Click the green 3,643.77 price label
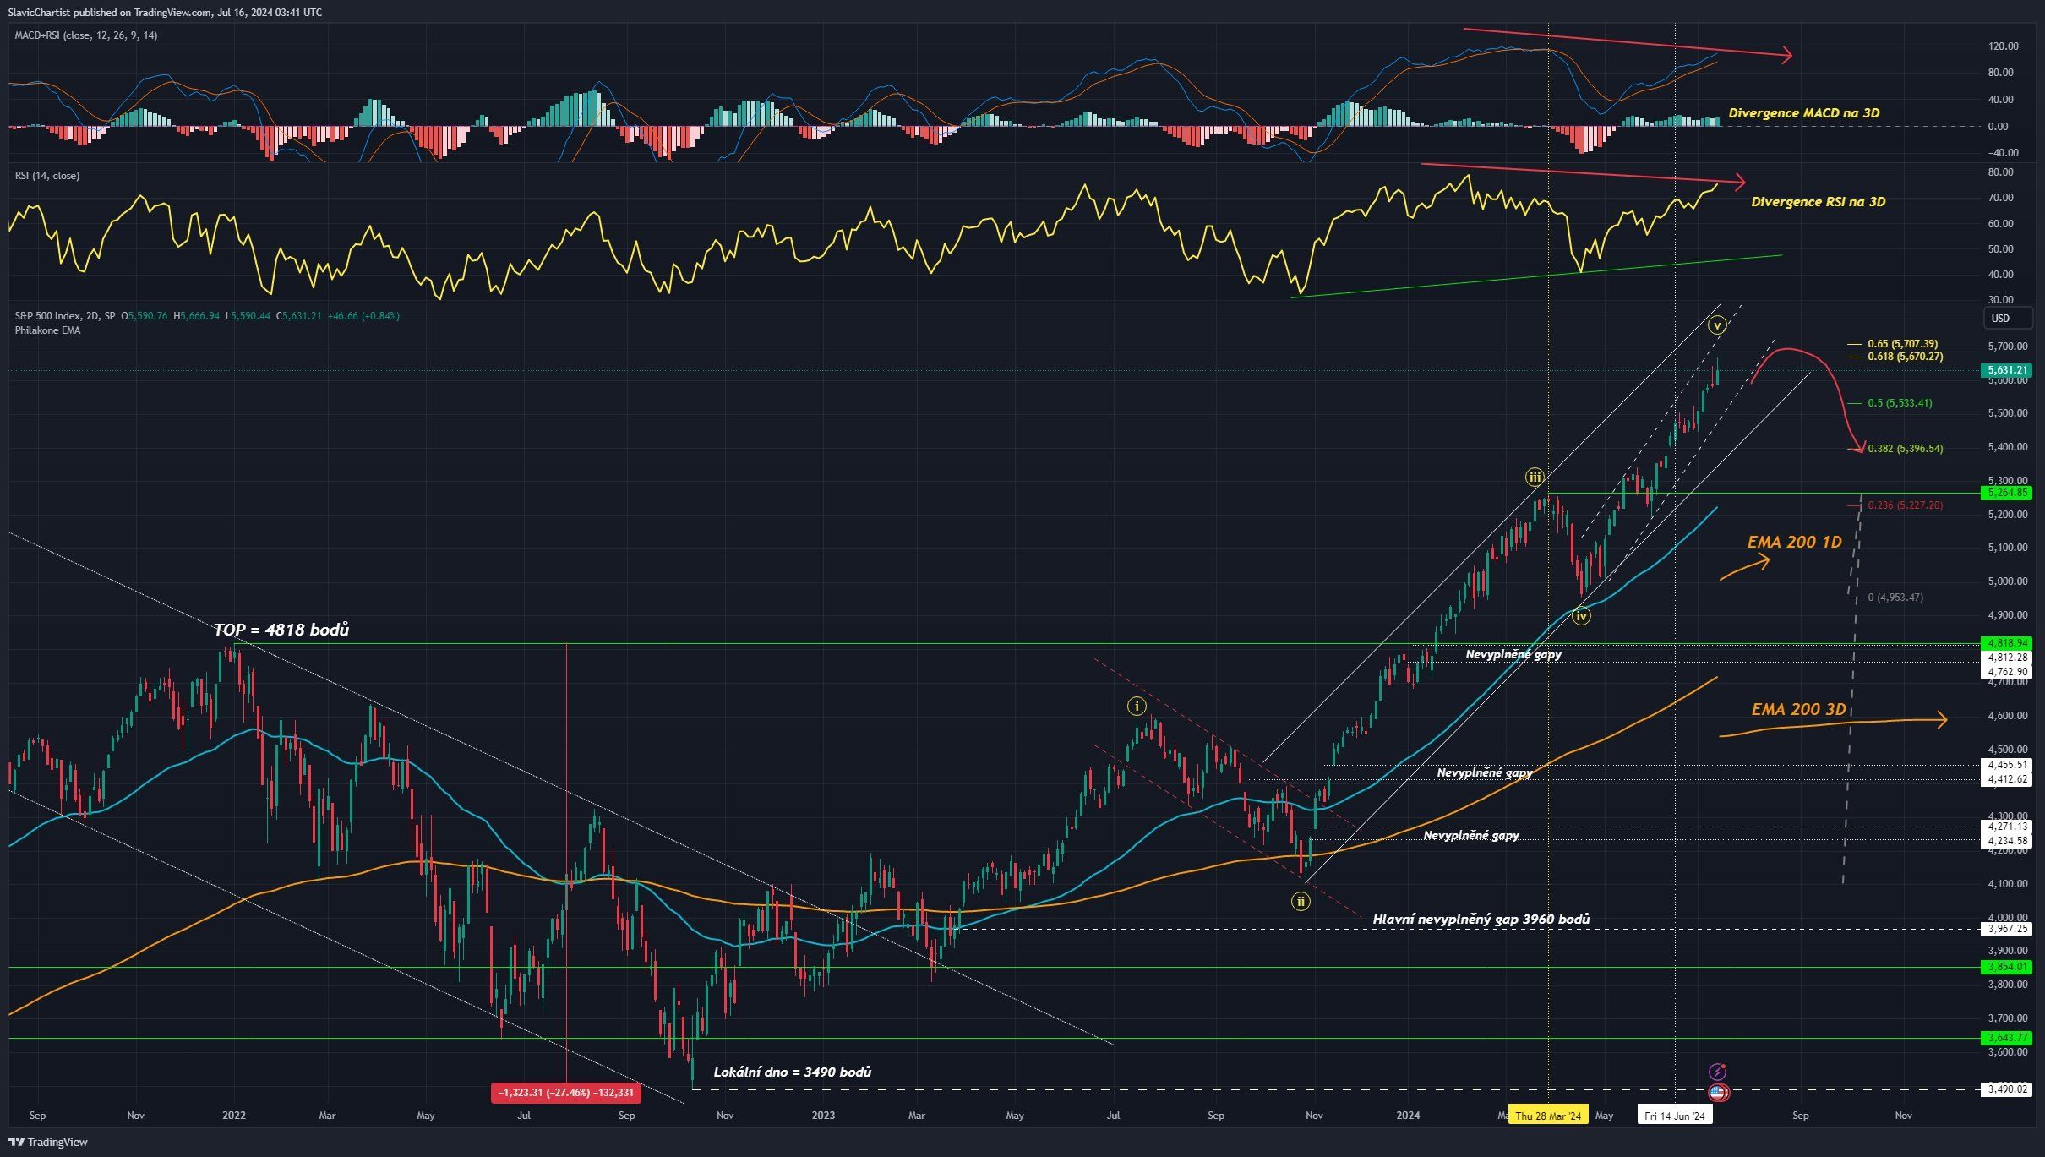Image resolution: width=2045 pixels, height=1157 pixels. point(2006,1038)
